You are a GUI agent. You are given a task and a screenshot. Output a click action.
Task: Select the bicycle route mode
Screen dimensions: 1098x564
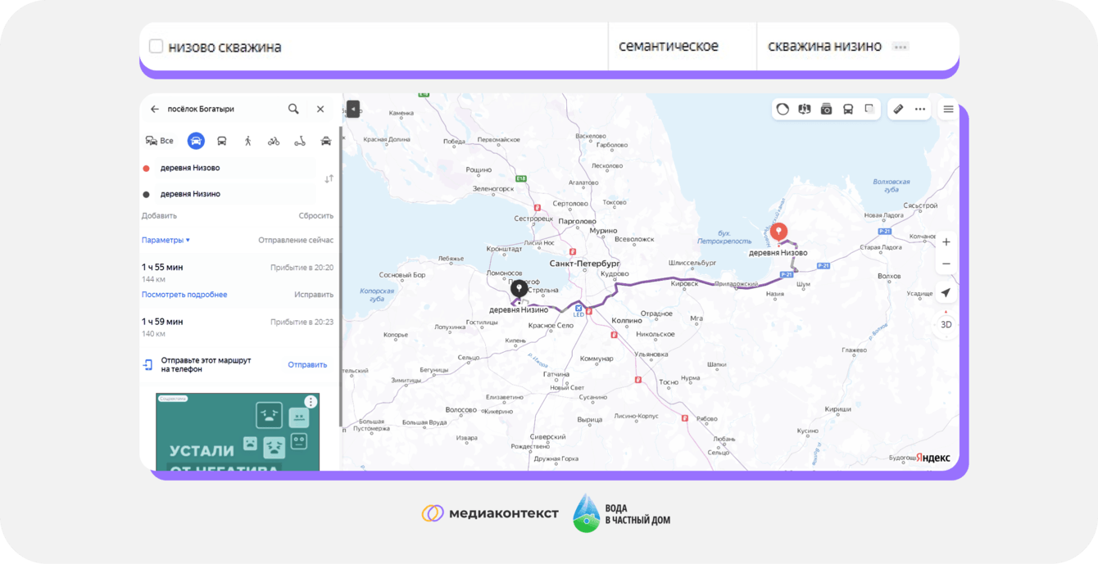[x=274, y=141]
